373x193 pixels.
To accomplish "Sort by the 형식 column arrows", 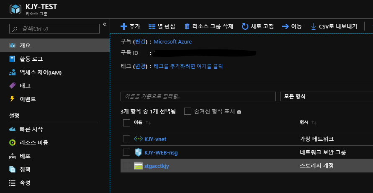I will 314,123.
